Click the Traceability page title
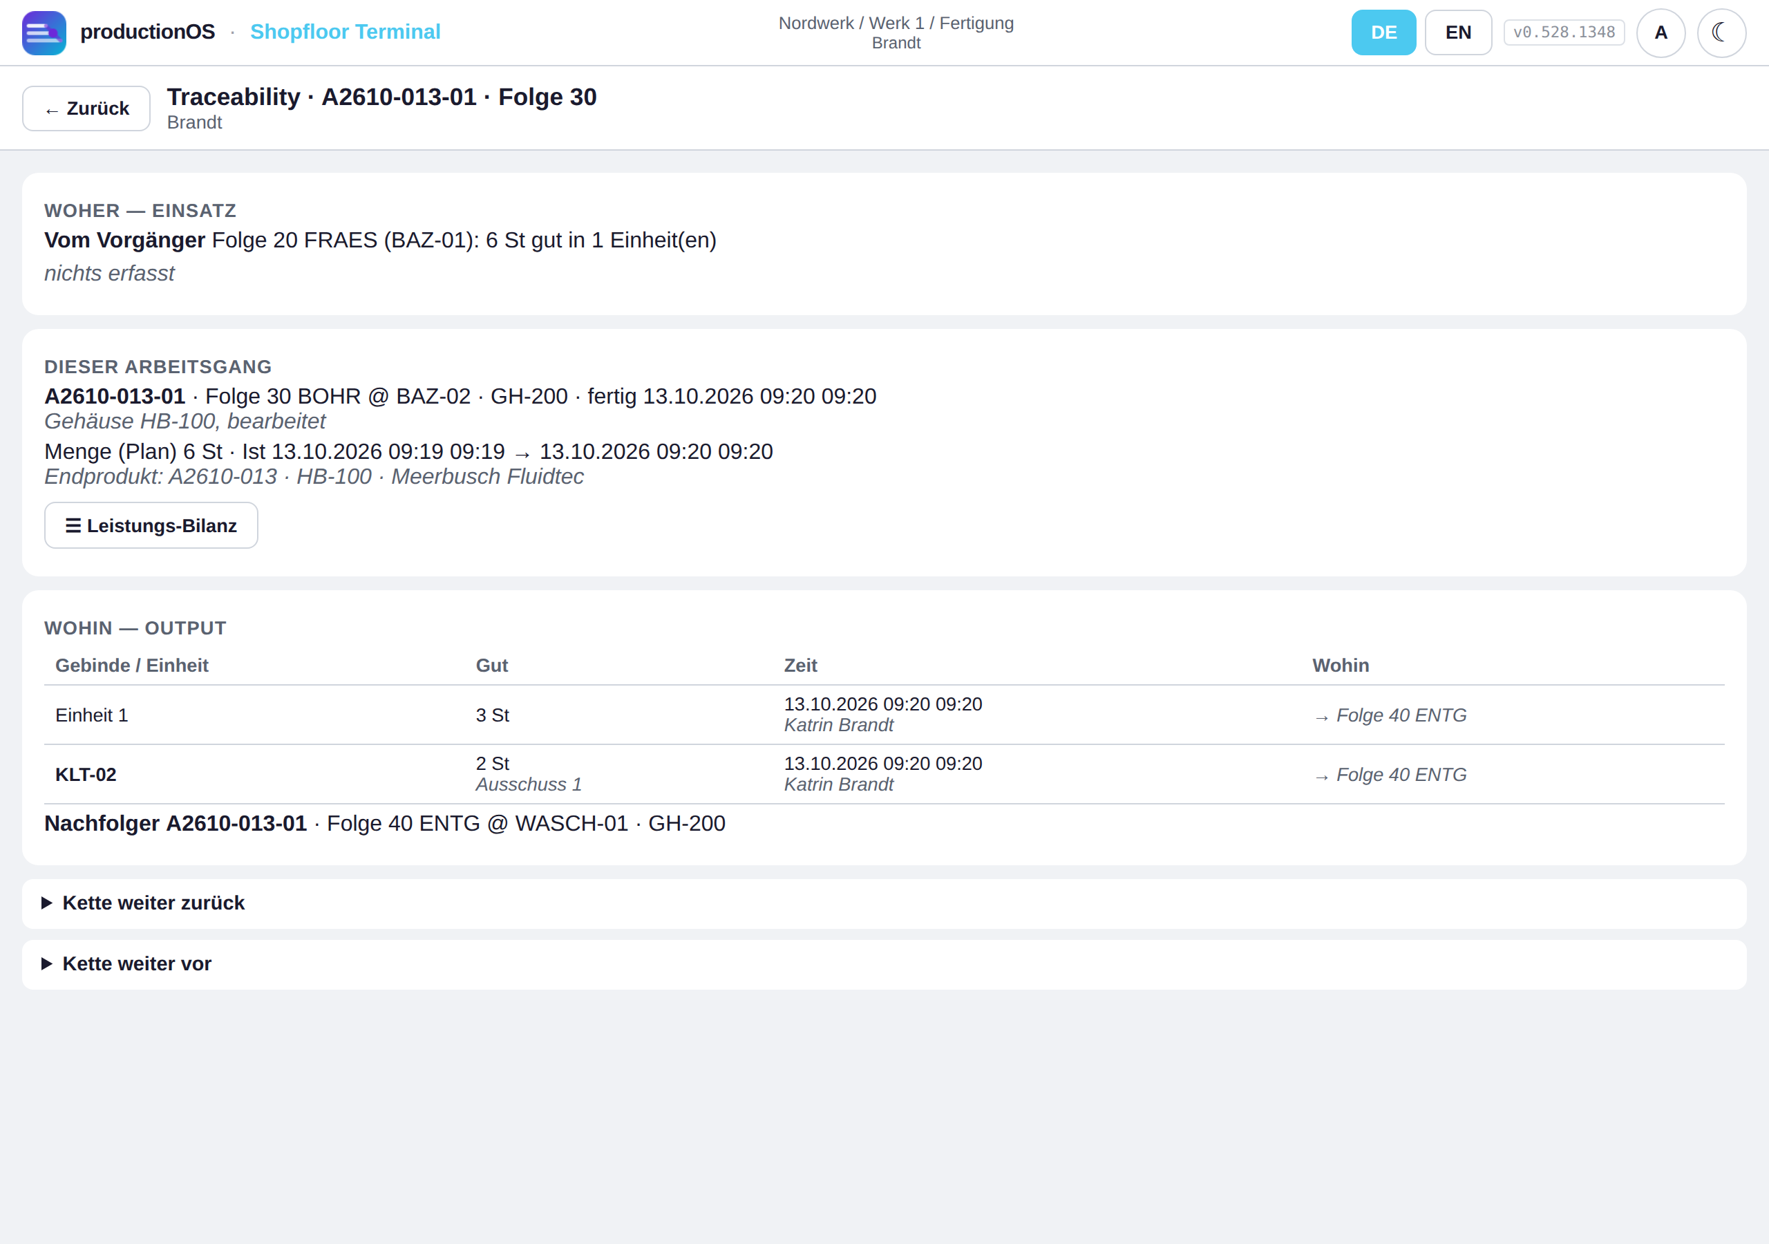The height and width of the screenshot is (1244, 1769). pyautogui.click(x=381, y=97)
